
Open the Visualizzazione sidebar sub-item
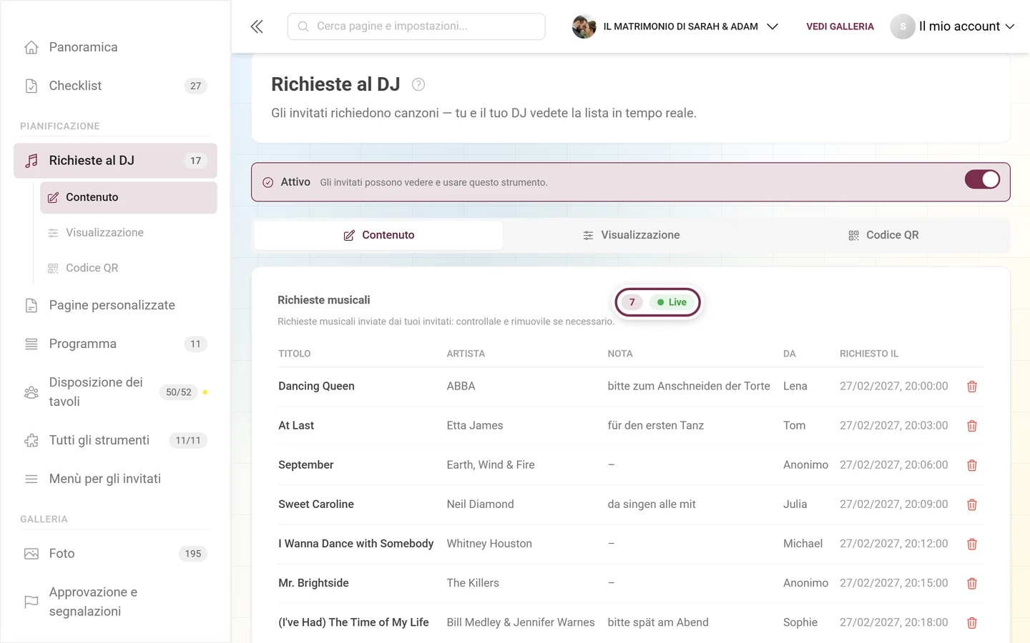tap(129, 232)
